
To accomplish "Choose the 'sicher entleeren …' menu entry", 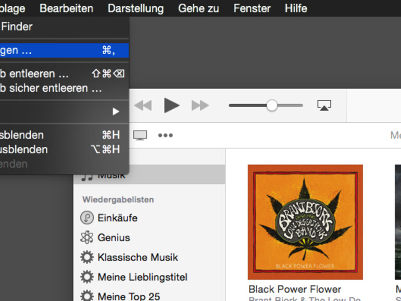I will (x=64, y=88).
